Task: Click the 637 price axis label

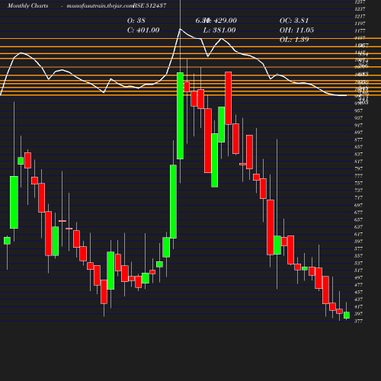Action: point(358,226)
